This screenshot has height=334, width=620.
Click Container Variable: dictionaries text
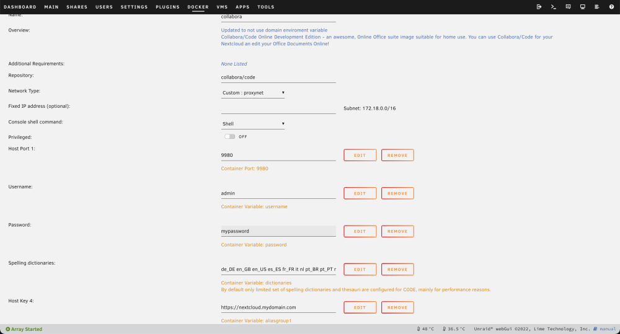click(x=256, y=283)
